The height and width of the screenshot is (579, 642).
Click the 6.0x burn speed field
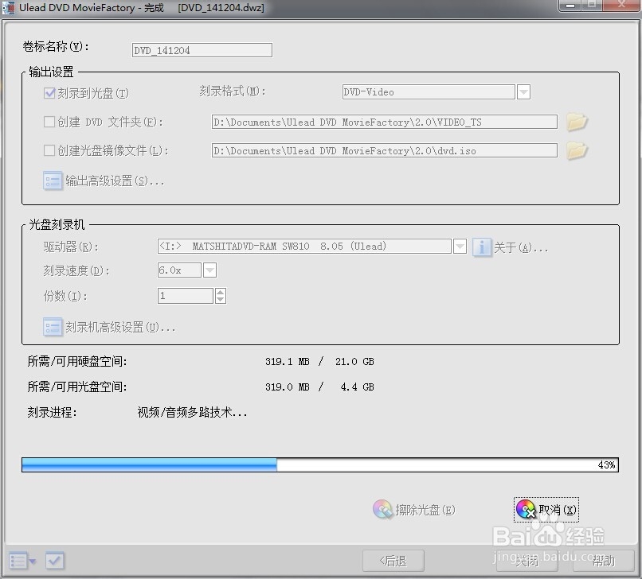(179, 270)
